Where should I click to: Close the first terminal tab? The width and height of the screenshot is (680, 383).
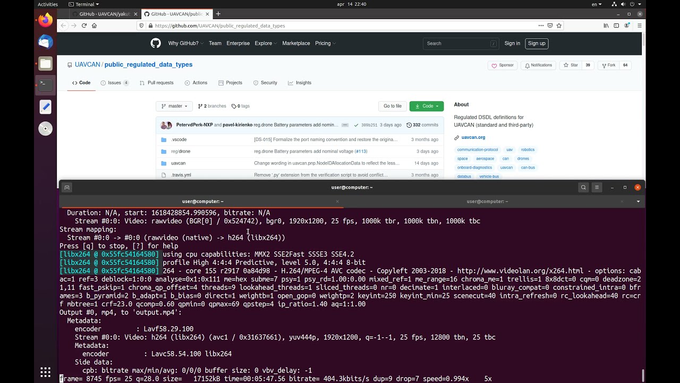coord(337,201)
